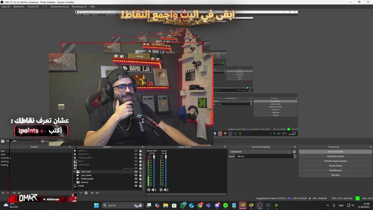The height and width of the screenshot is (210, 373).
Task: Move source up with the Quellen arrow
Action: [92, 193]
